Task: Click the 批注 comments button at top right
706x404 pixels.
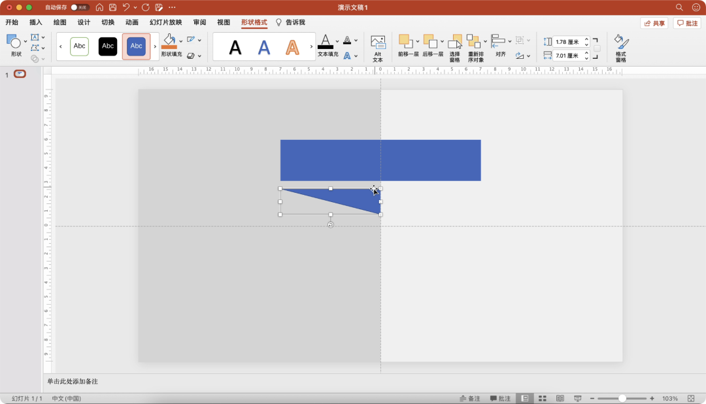Action: point(688,23)
